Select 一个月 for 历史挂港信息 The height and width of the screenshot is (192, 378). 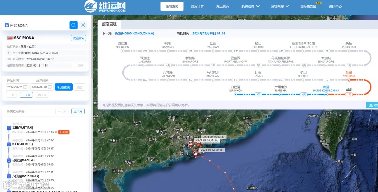point(62,111)
